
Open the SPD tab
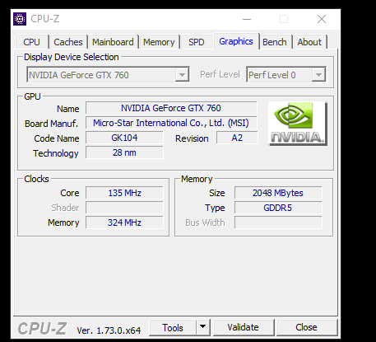(x=197, y=42)
